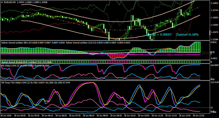Click the 15 level label in bottom panel

click(x=211, y=108)
